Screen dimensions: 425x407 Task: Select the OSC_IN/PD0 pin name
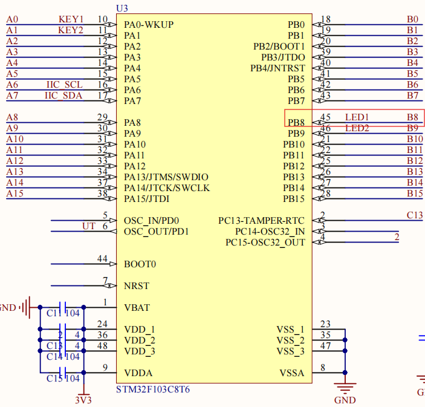(x=152, y=221)
